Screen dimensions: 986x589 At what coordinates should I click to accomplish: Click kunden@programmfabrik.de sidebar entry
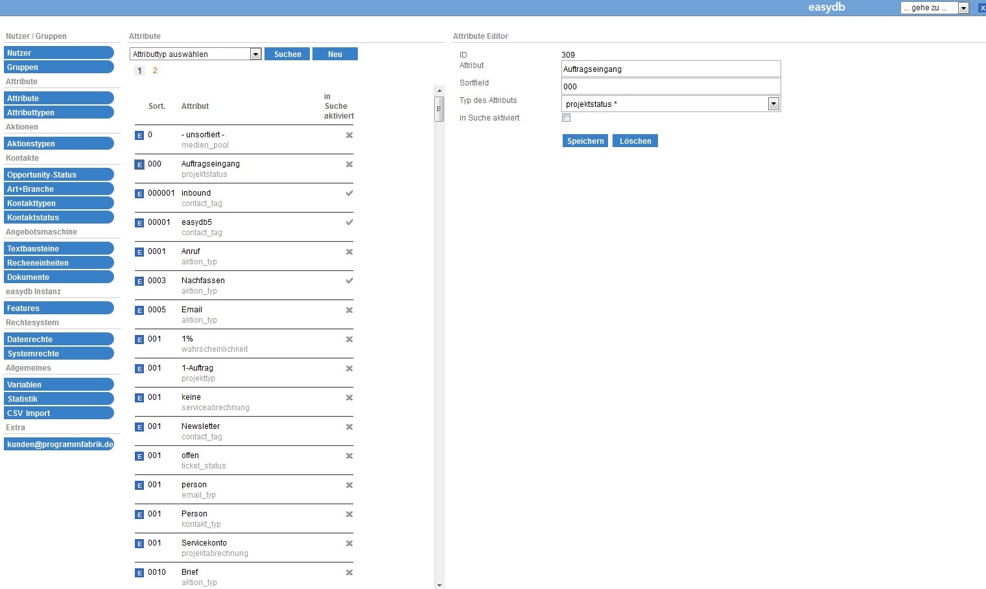click(59, 444)
